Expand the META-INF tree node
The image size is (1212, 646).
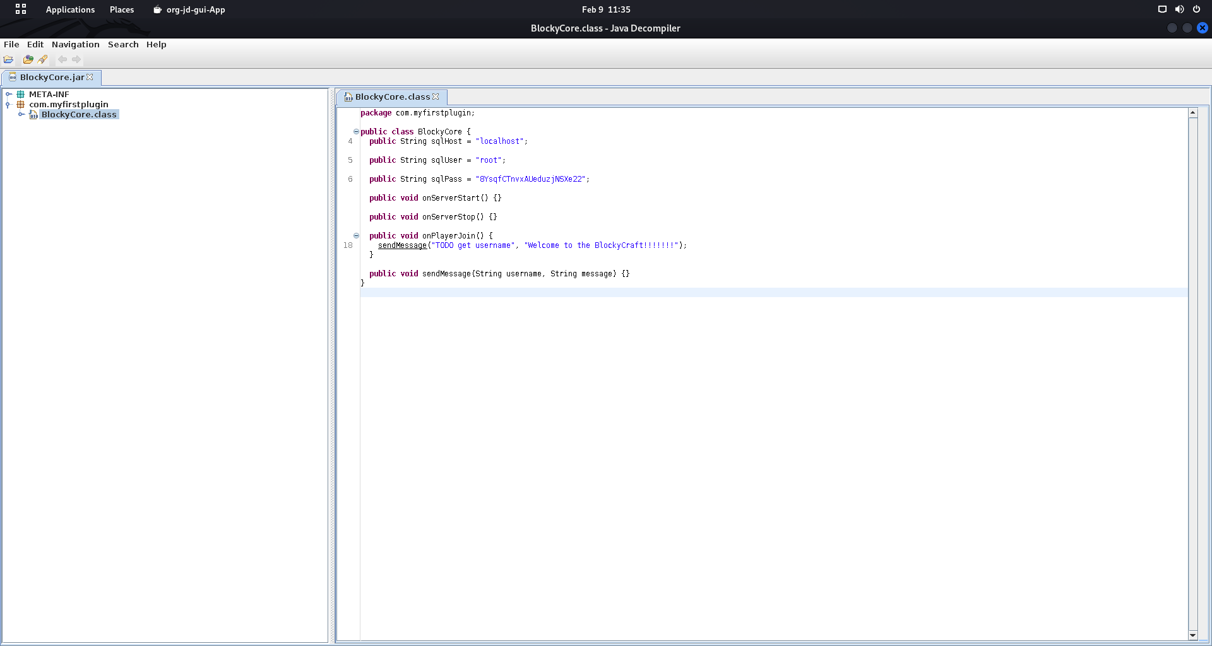tap(9, 95)
